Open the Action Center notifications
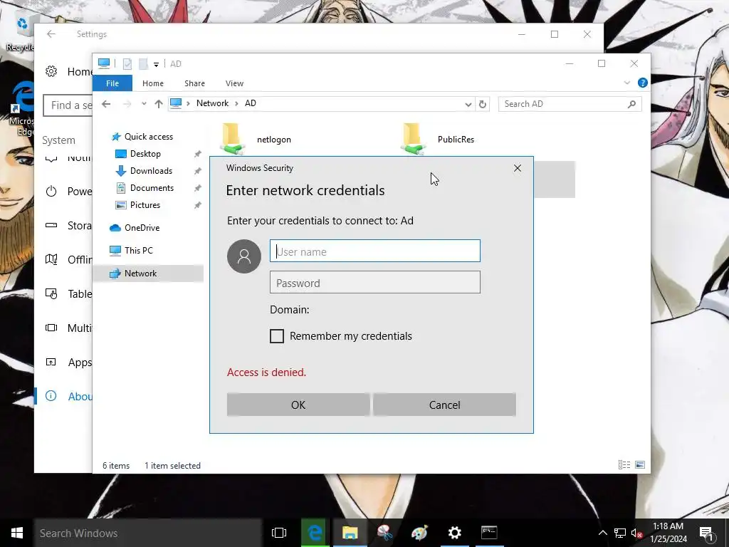The height and width of the screenshot is (547, 729). click(706, 533)
